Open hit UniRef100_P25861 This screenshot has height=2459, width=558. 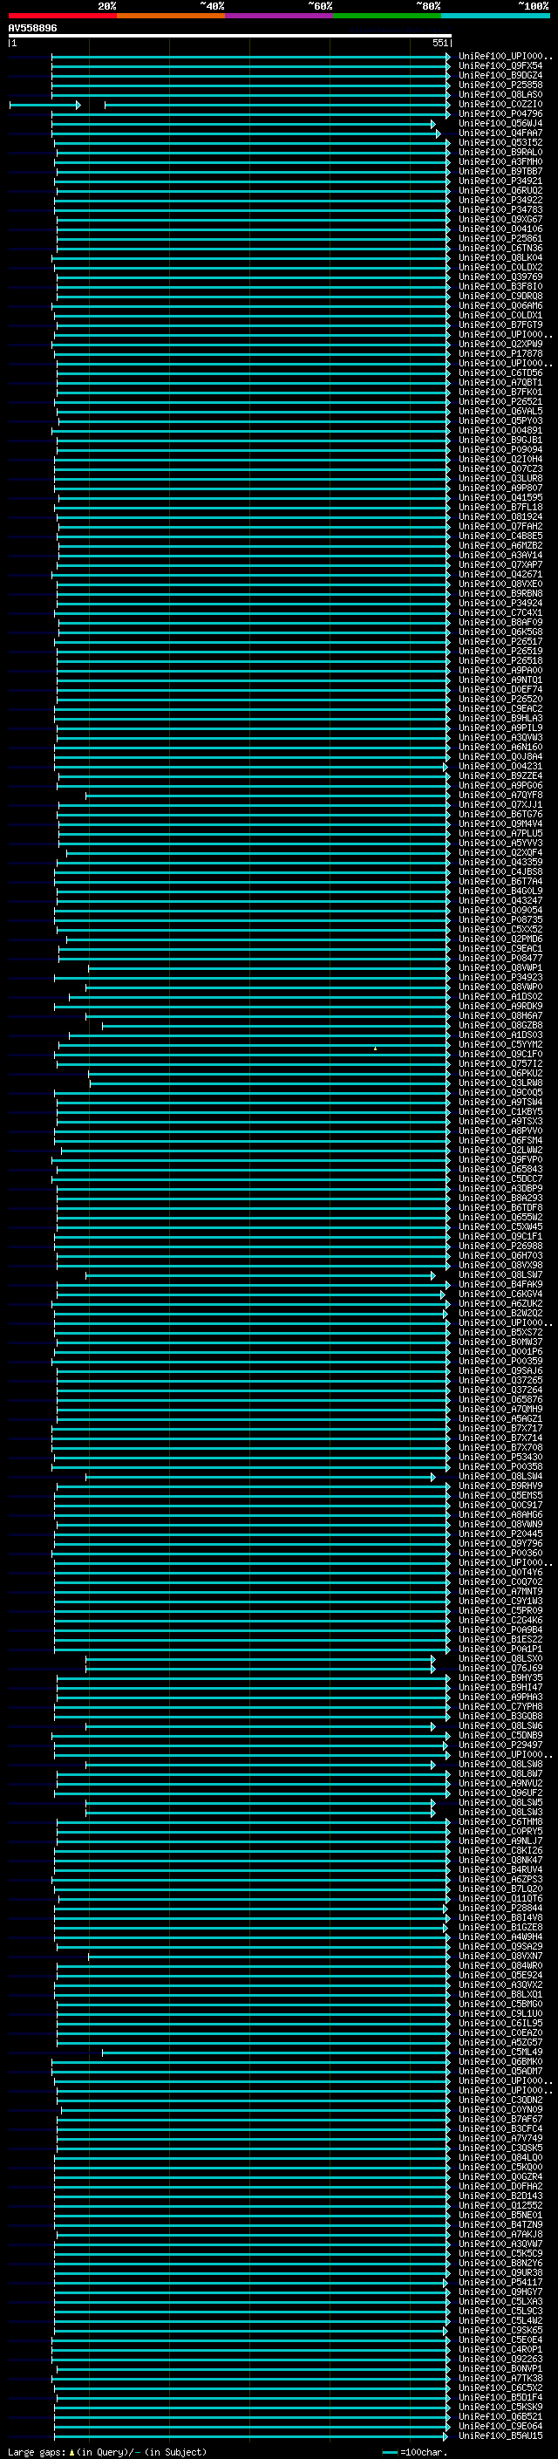pyautogui.click(x=500, y=239)
